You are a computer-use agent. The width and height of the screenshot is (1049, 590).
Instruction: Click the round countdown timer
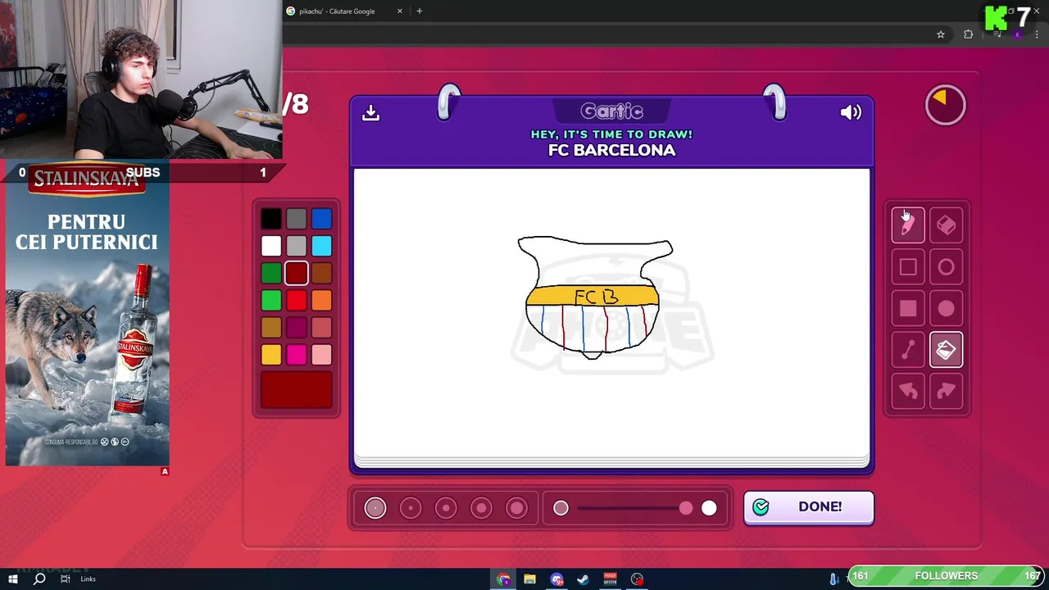tap(946, 105)
